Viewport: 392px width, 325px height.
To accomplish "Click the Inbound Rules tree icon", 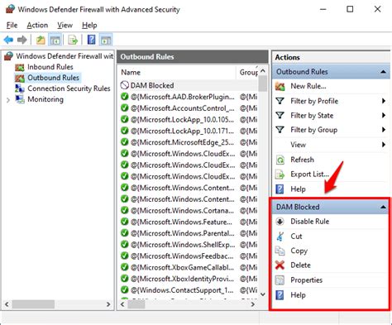I will click(x=20, y=67).
